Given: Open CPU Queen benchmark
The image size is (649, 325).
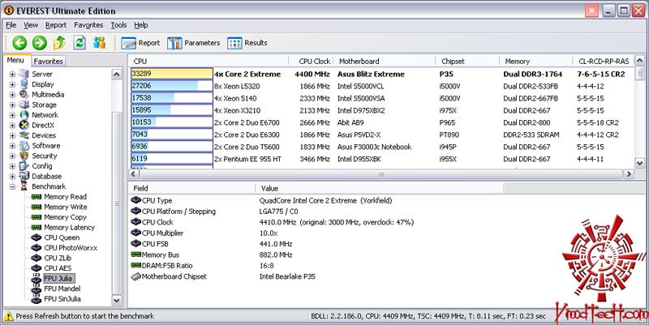Looking at the screenshot, I should coord(62,237).
